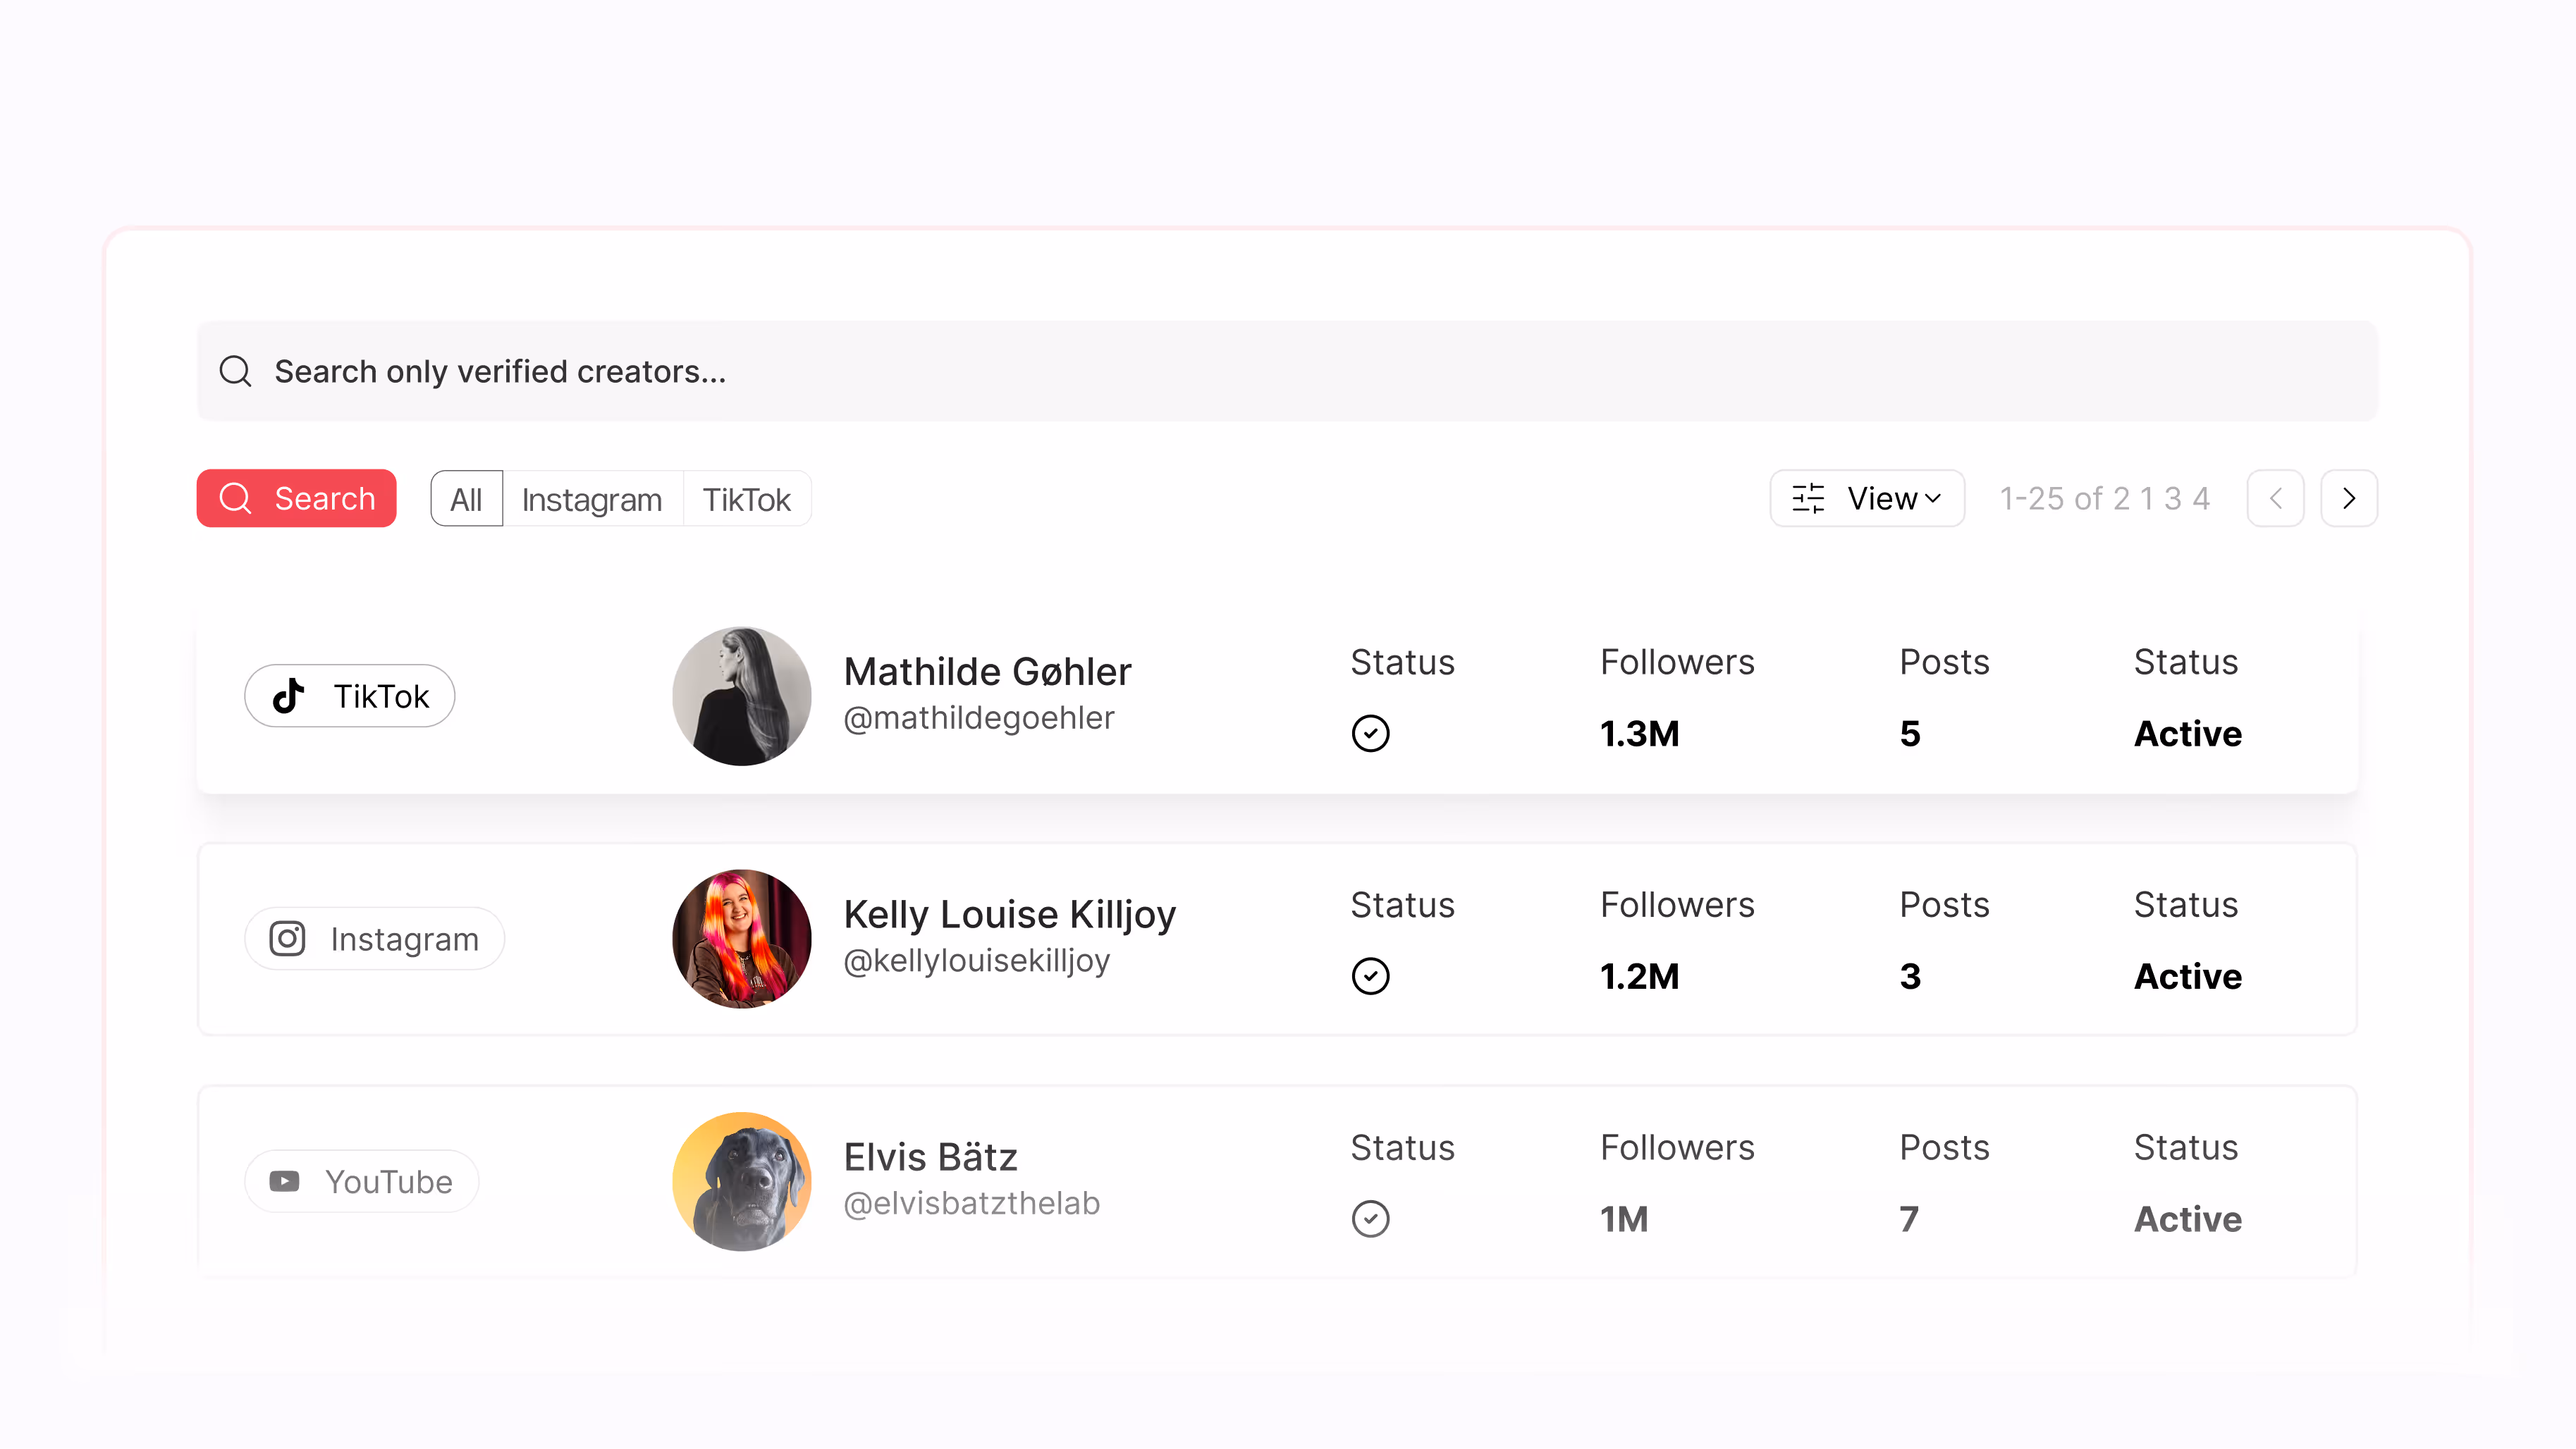Click the TikTok icon on Mathilde's row

tap(288, 696)
